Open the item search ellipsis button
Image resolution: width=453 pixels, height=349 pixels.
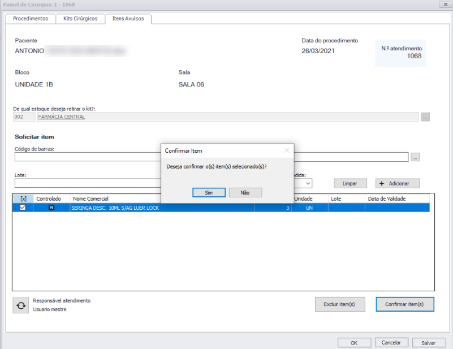click(415, 157)
